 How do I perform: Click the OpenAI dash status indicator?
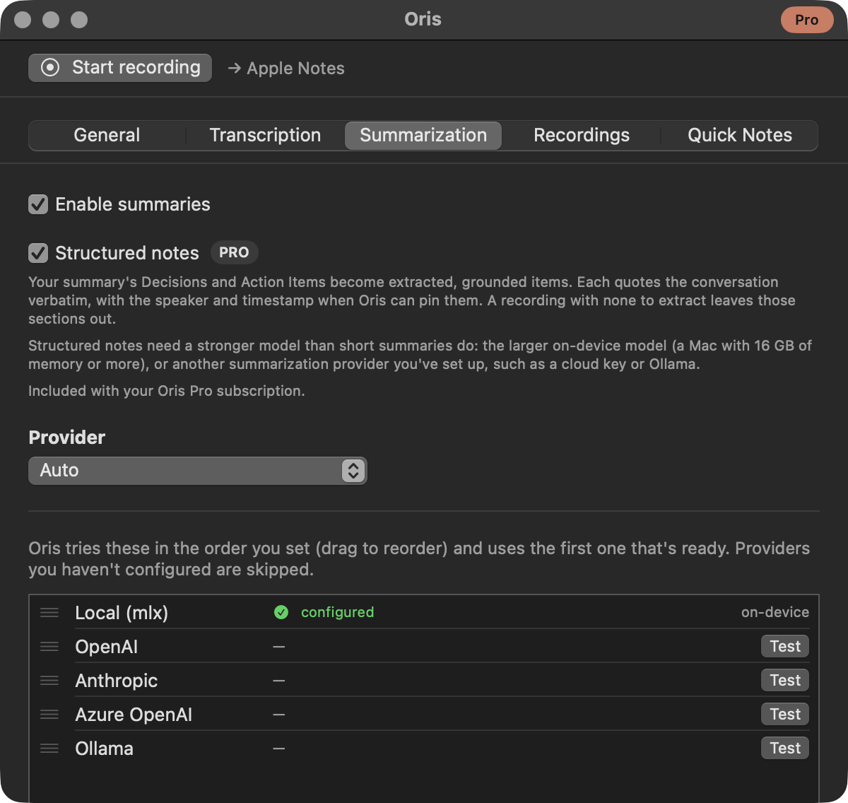279,647
